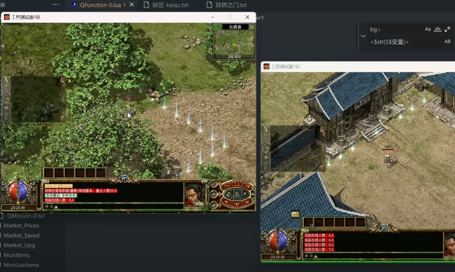Switch to the QFunction-0.lua tab
The width and height of the screenshot is (455, 272).
[x=99, y=5]
